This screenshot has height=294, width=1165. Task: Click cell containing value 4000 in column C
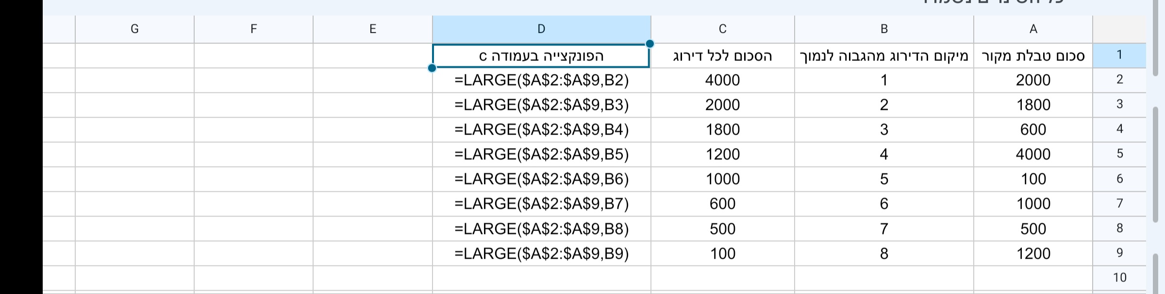click(x=722, y=80)
